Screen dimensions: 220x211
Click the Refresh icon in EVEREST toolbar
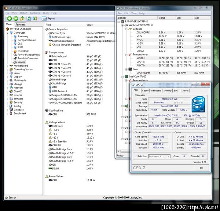pyautogui.click(x=29, y=18)
